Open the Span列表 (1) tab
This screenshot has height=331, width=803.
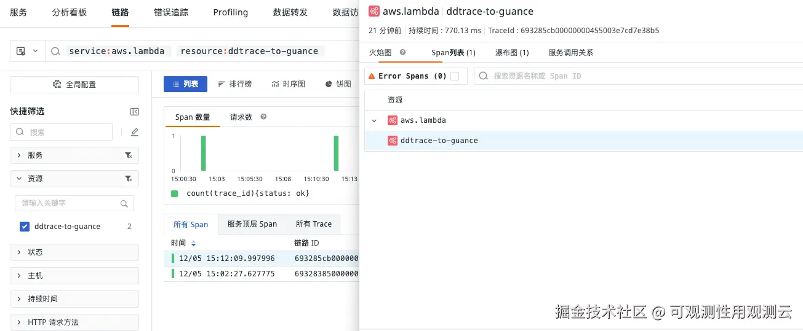coord(453,53)
